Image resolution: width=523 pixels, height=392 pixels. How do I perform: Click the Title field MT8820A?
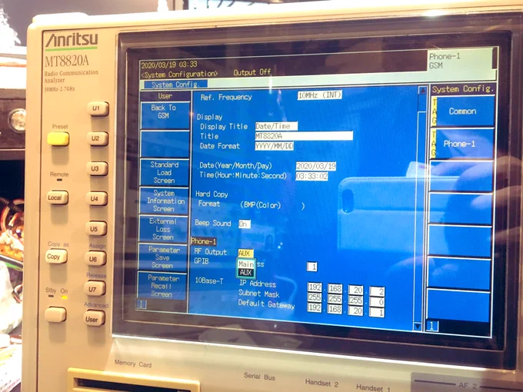[304, 136]
